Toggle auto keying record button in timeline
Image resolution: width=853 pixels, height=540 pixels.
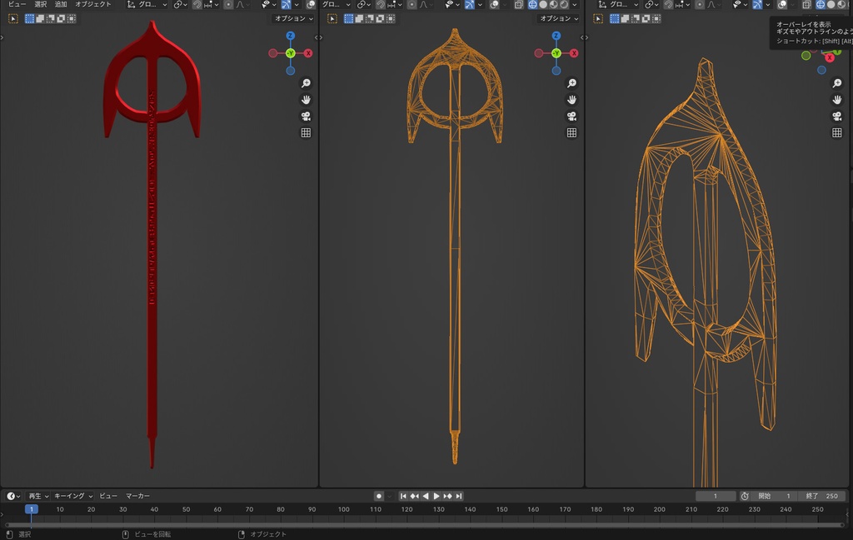point(379,496)
